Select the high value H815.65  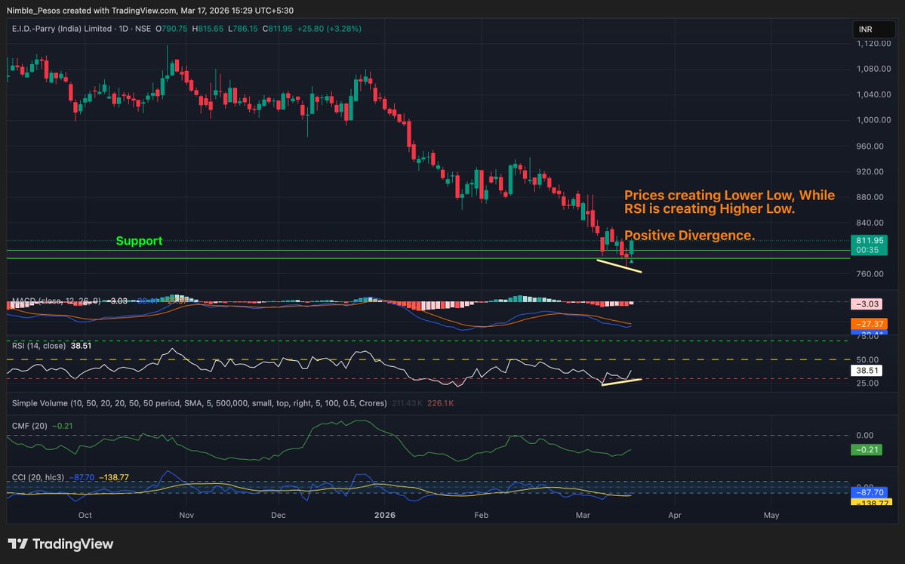pyautogui.click(x=208, y=28)
